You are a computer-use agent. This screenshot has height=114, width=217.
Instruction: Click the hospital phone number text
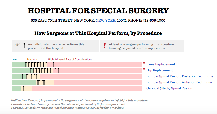click(x=154, y=20)
